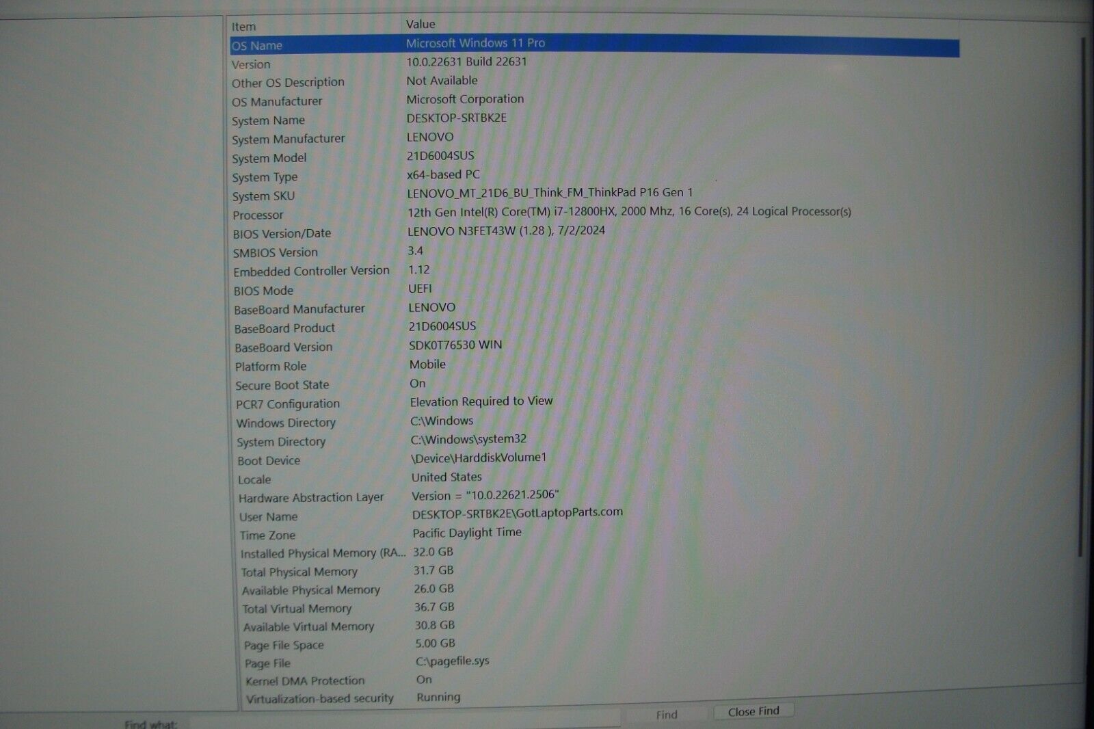Click the System Name value DESKTOP-SRTBK2E
1094x729 pixels.
457,118
